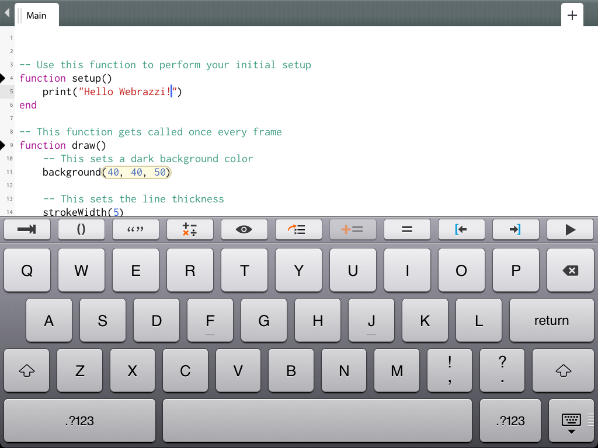Image resolution: width=598 pixels, height=448 pixels.
Task: Indent the current line with the right-indent icon
Action: click(516, 229)
